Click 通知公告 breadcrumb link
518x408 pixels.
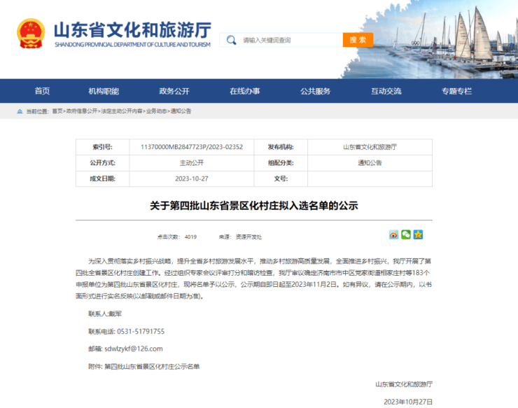pos(181,111)
